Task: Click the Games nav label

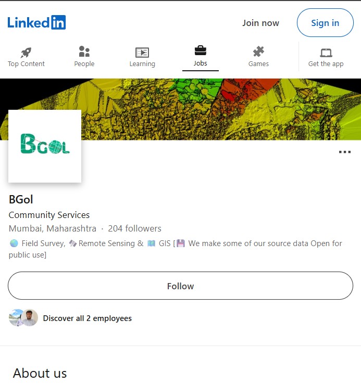Action: point(258,64)
